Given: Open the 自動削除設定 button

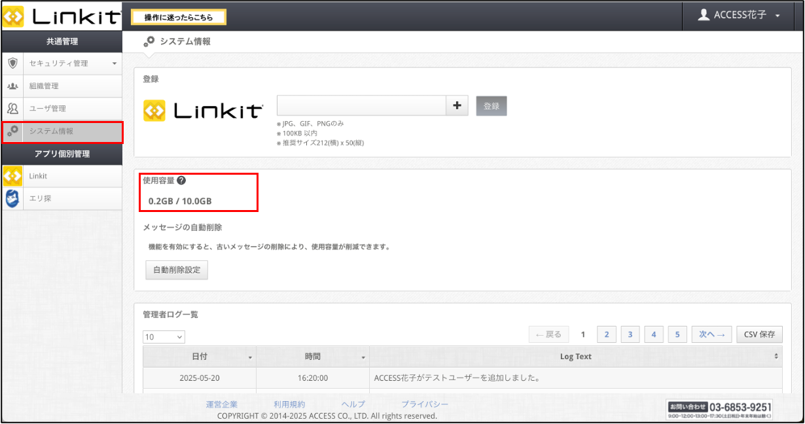Looking at the screenshot, I should click(177, 270).
